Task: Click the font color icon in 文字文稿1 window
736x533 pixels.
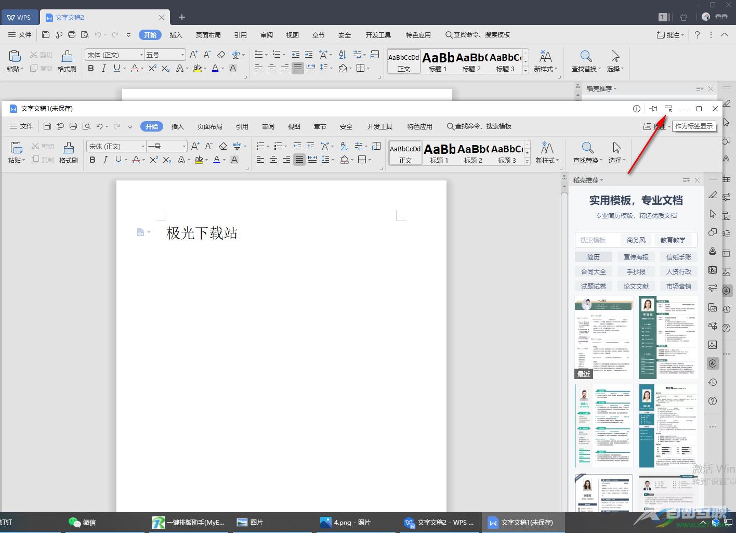Action: pyautogui.click(x=216, y=160)
